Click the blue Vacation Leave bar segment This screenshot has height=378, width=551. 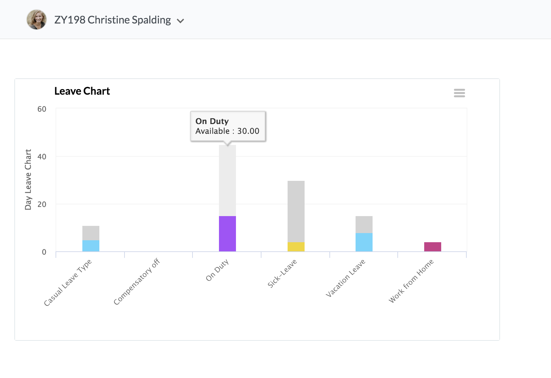364,242
